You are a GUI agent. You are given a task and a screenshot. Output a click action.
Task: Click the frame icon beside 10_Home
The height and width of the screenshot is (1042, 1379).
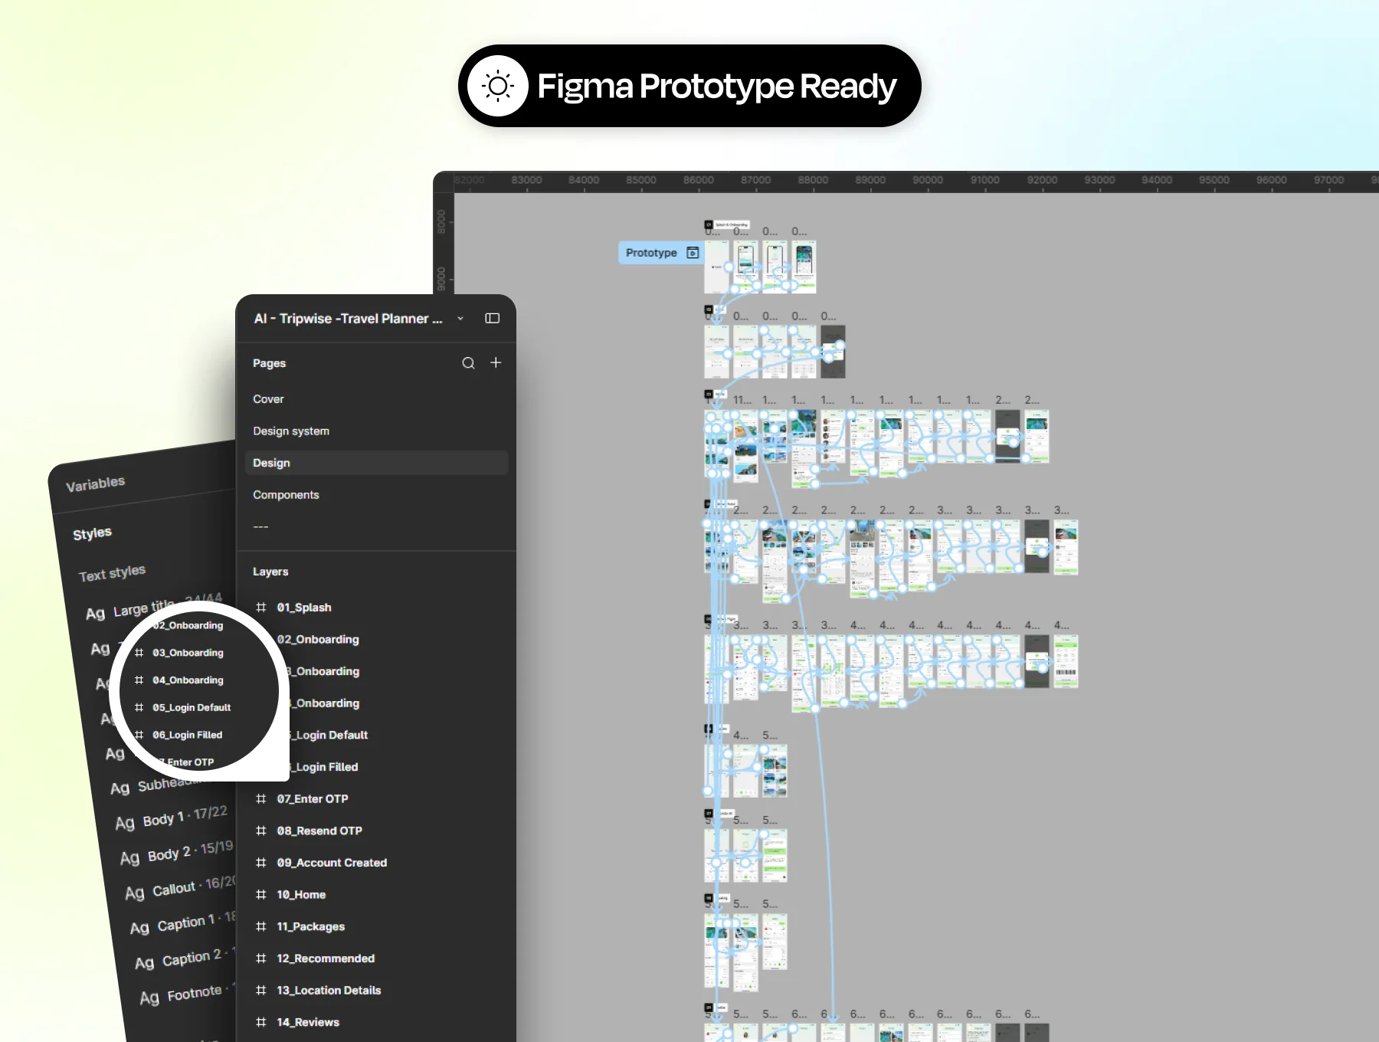tap(261, 895)
